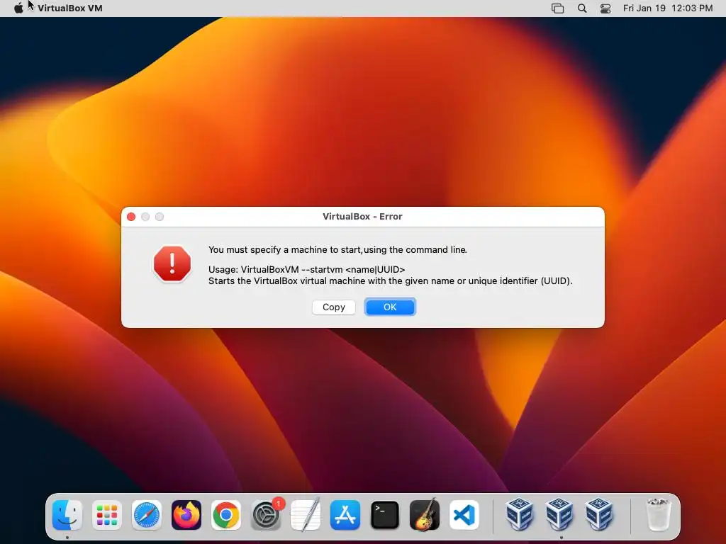Open the App Store from the Dock
This screenshot has width=726, height=544.
coord(345,515)
